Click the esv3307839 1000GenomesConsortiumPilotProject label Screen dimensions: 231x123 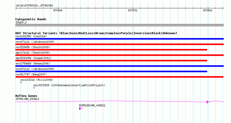(x=69, y=85)
